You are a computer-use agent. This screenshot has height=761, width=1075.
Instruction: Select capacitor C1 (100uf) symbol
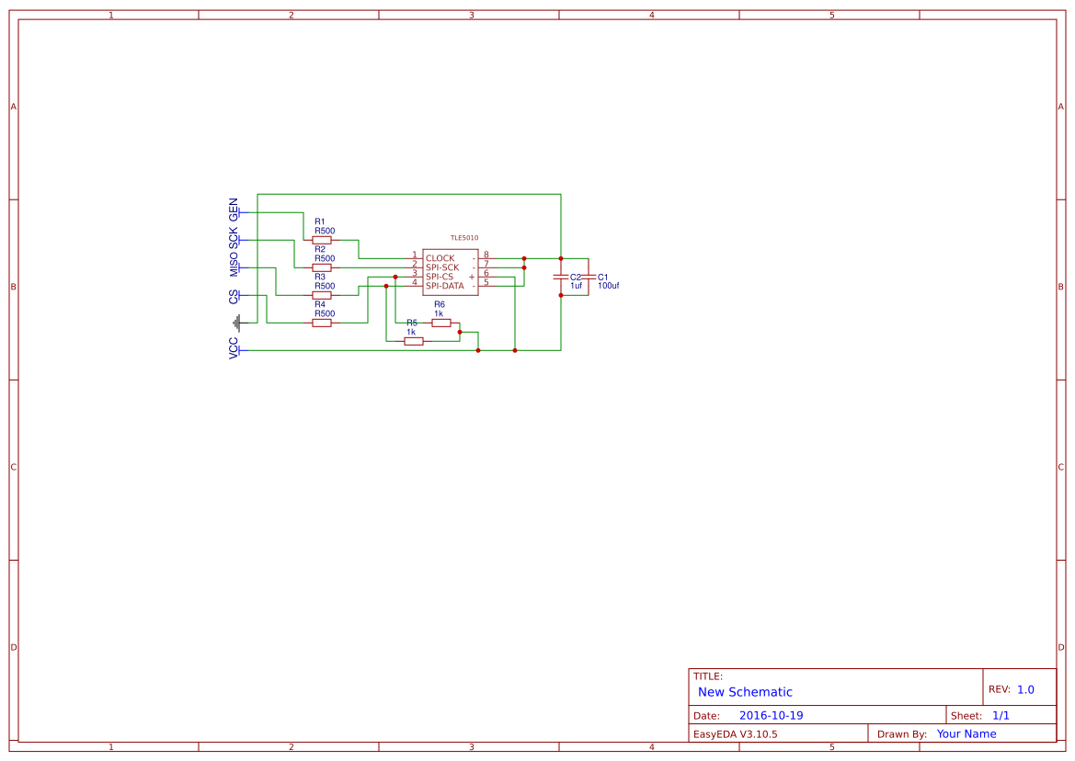[x=589, y=277]
